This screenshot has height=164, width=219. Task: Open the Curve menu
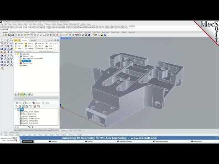pyautogui.click(x=15, y=24)
